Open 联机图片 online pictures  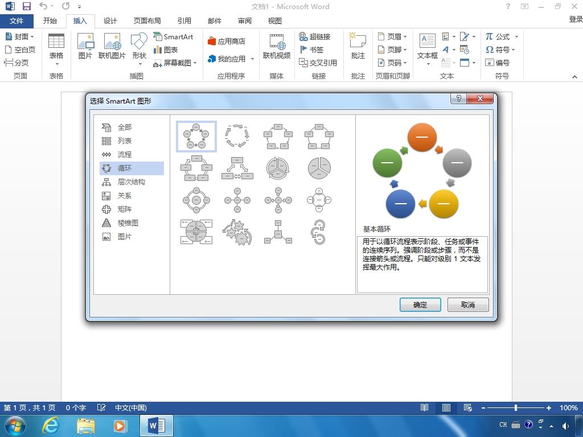(112, 46)
